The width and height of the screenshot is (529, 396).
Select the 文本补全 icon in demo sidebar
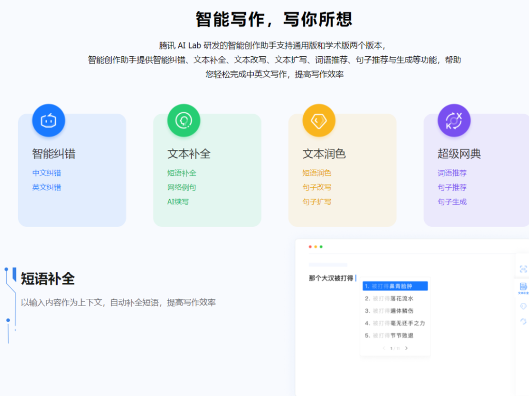coord(523,287)
